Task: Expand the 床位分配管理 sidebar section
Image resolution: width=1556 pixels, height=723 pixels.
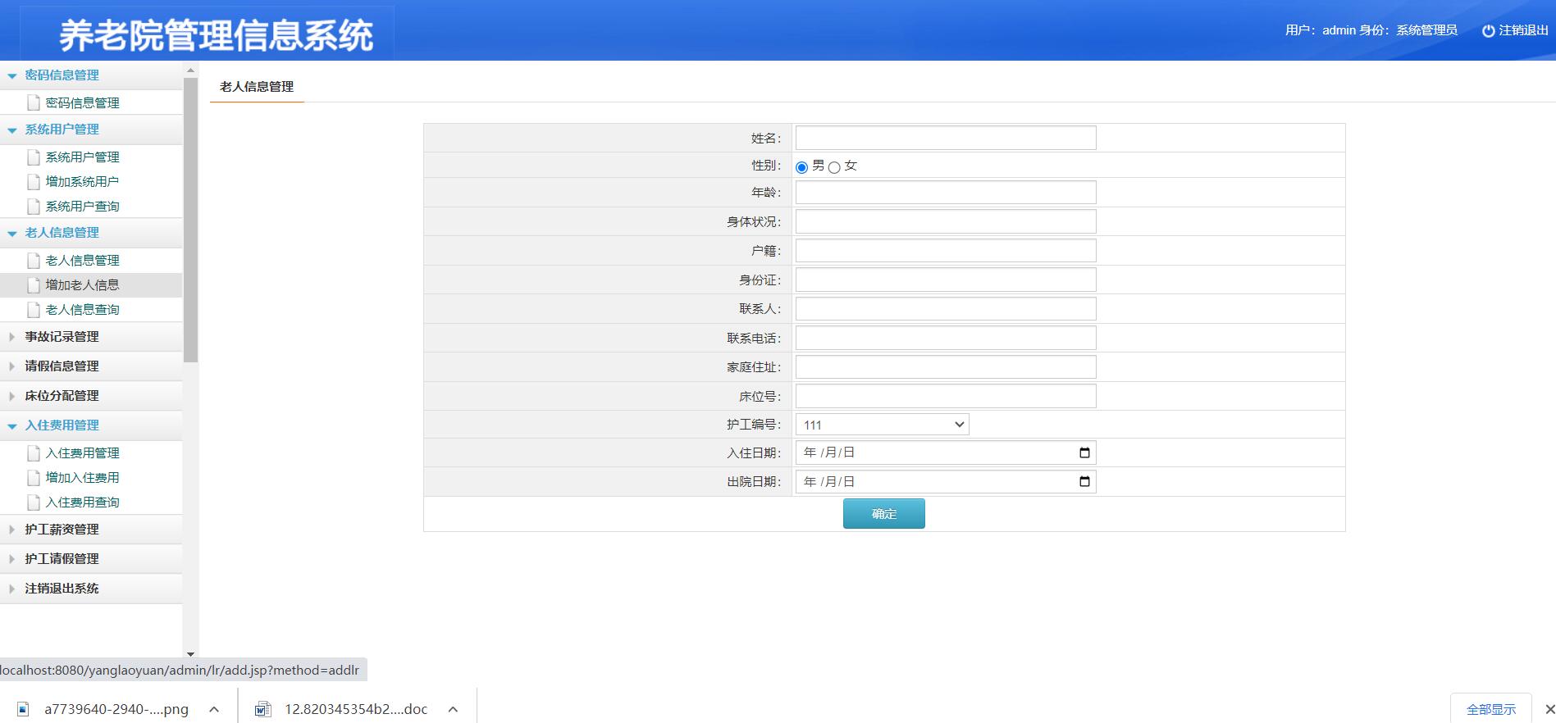Action: pos(11,396)
